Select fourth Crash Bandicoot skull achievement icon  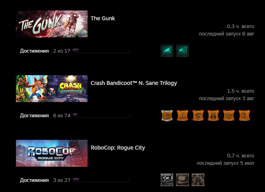click(x=213, y=115)
